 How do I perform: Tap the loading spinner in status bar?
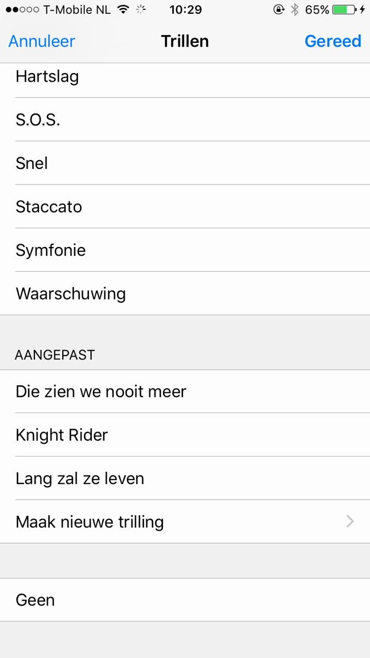(142, 9)
